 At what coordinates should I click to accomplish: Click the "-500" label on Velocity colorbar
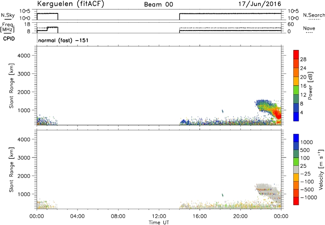pyautogui.click(x=307, y=189)
